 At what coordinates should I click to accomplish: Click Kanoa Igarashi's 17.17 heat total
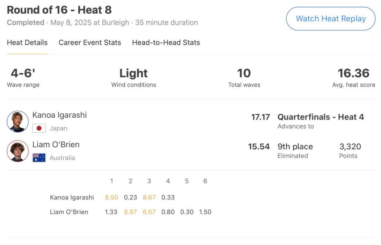click(x=260, y=117)
